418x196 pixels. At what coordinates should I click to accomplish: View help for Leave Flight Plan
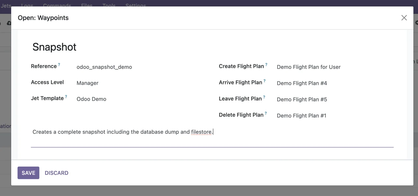coord(265,96)
